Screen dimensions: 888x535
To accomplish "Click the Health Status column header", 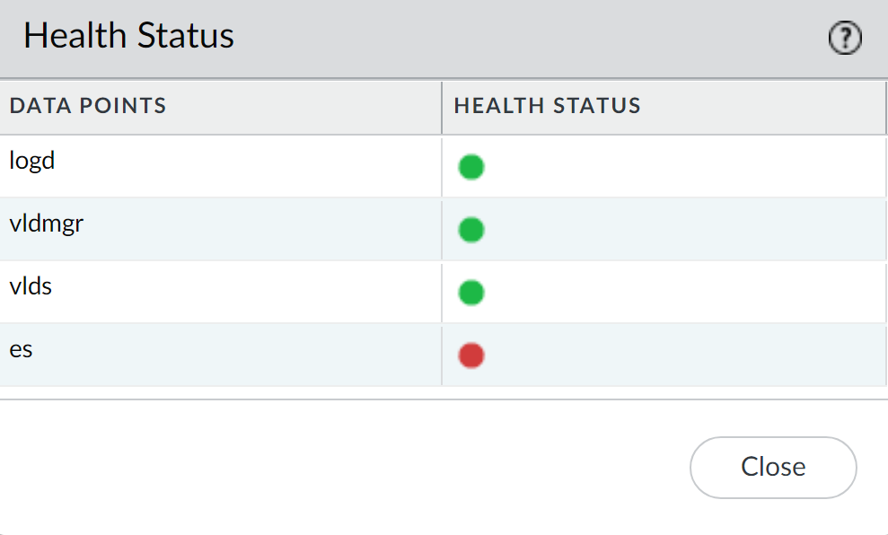I will [x=547, y=106].
